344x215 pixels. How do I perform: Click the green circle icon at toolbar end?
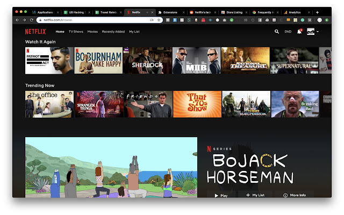[x=326, y=20]
